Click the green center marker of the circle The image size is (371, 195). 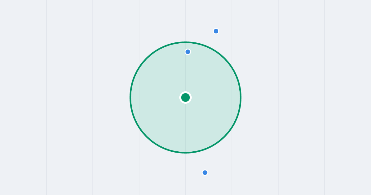[x=185, y=97]
